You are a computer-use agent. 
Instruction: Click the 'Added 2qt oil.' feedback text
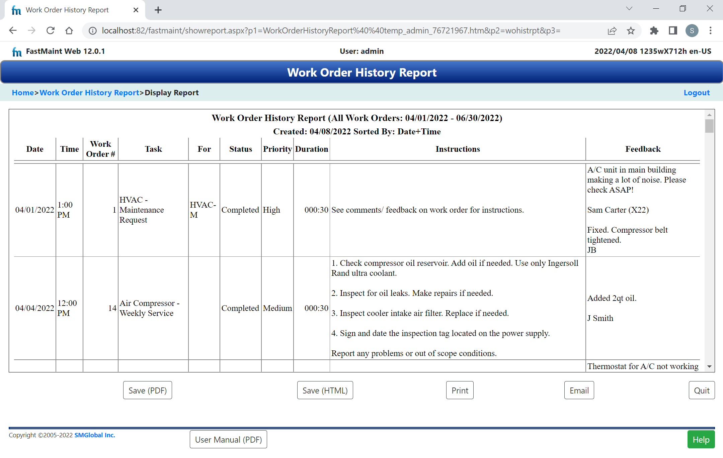tap(612, 298)
